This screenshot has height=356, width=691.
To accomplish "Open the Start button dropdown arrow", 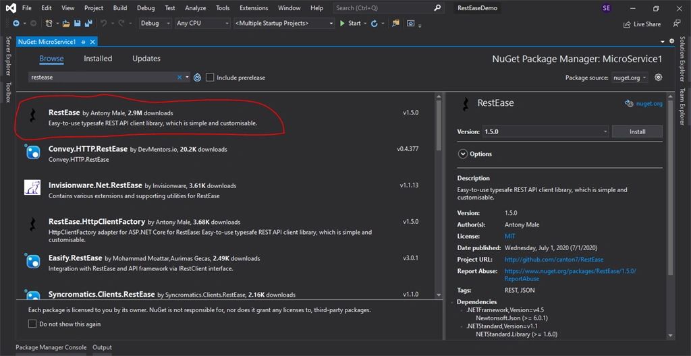I will 365,24.
